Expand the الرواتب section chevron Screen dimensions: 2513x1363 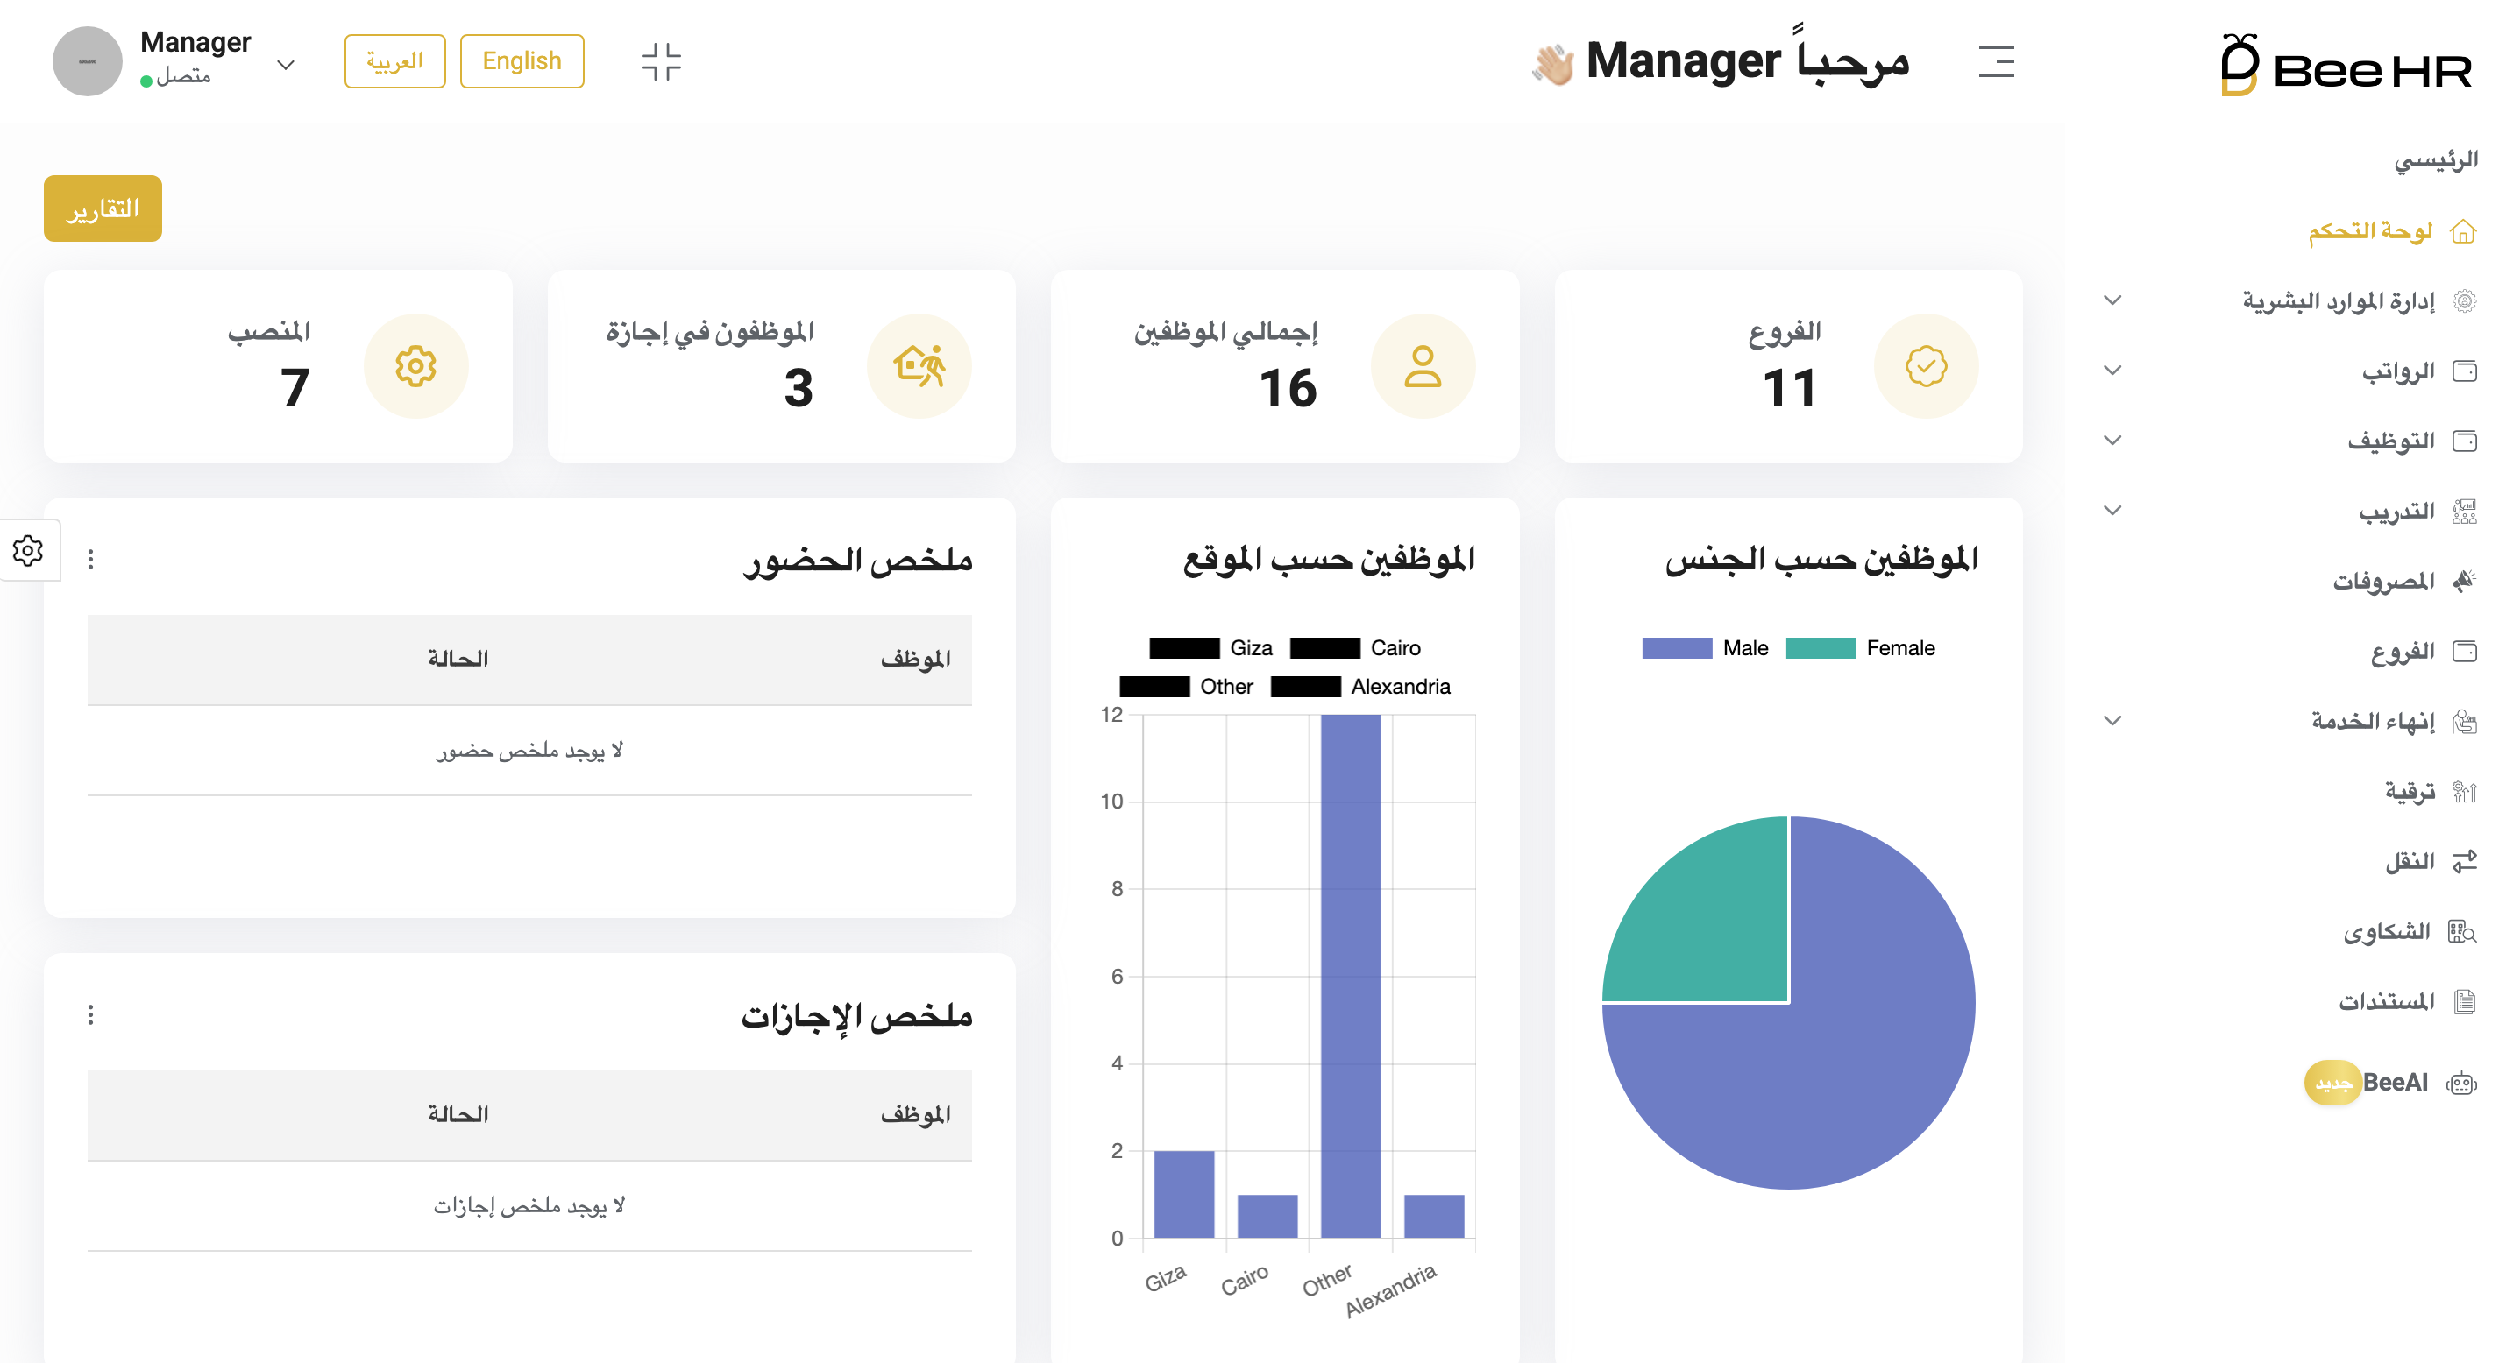2112,370
